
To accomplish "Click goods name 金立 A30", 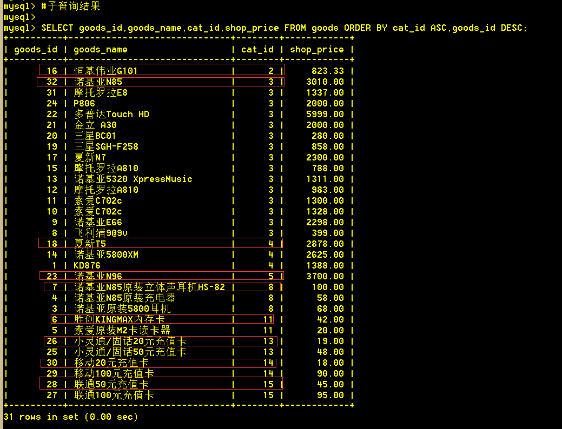I will point(95,125).
